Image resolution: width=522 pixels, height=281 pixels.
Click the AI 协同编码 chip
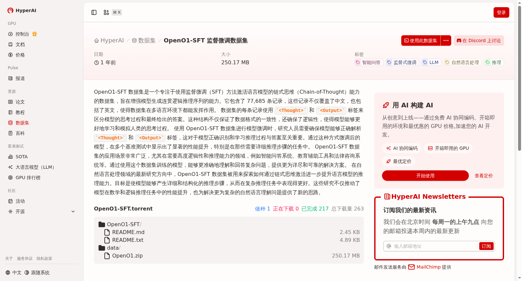coord(402,148)
